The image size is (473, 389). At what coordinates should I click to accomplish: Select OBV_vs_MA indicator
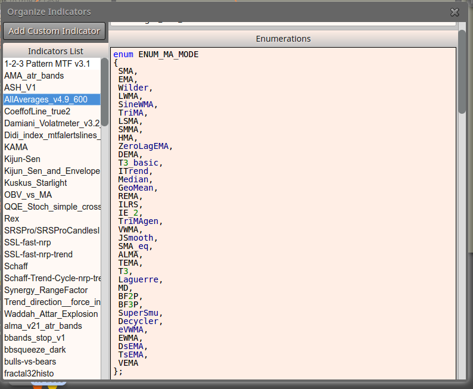pos(52,195)
